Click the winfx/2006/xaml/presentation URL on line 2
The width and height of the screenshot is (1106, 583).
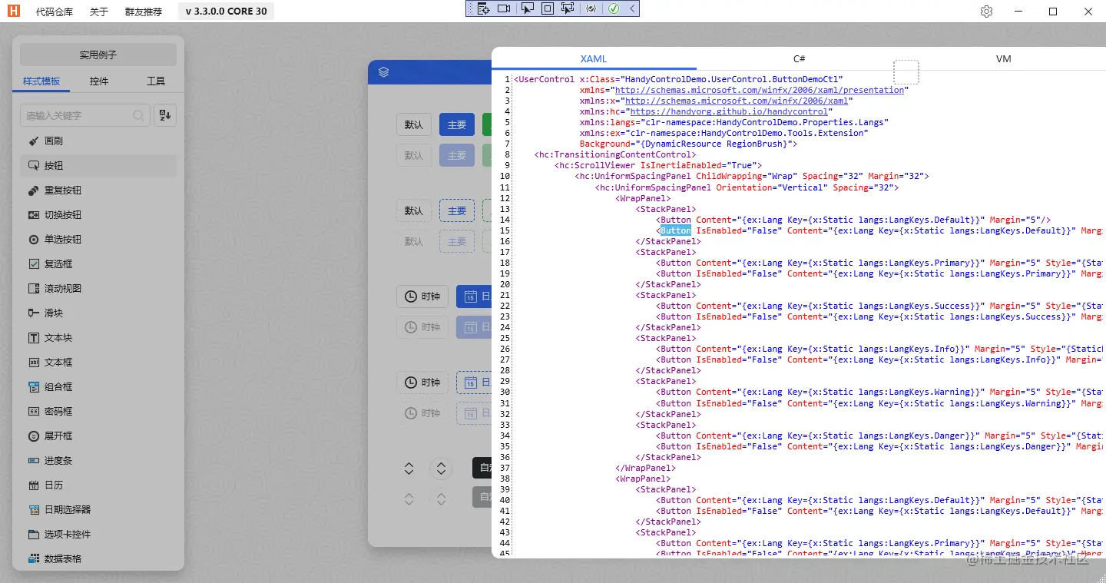pyautogui.click(x=760, y=90)
